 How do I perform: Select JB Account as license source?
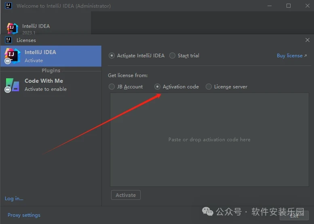pos(112,87)
